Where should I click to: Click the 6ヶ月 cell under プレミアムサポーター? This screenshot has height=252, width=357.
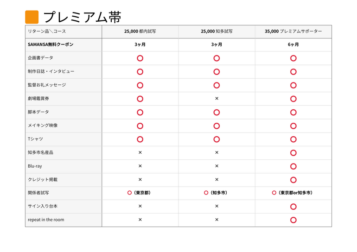pyautogui.click(x=293, y=45)
